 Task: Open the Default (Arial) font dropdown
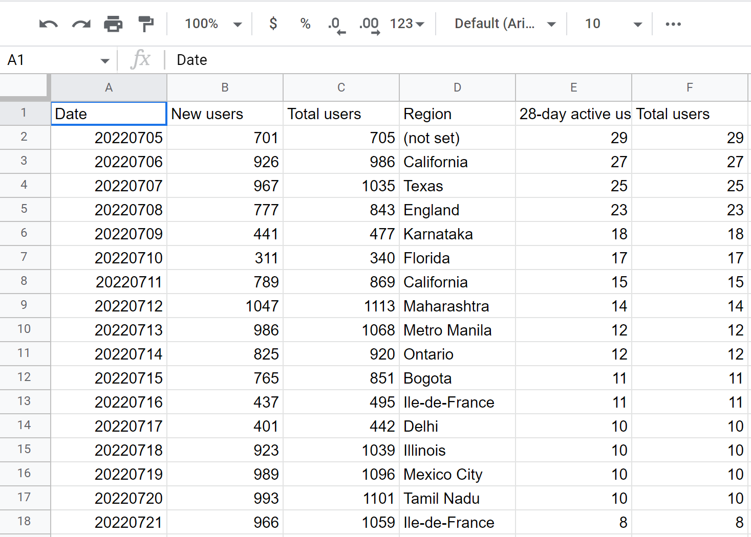coord(504,24)
